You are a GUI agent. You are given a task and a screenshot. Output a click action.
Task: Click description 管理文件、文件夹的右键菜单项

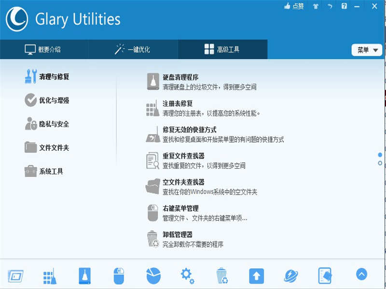coord(205,218)
